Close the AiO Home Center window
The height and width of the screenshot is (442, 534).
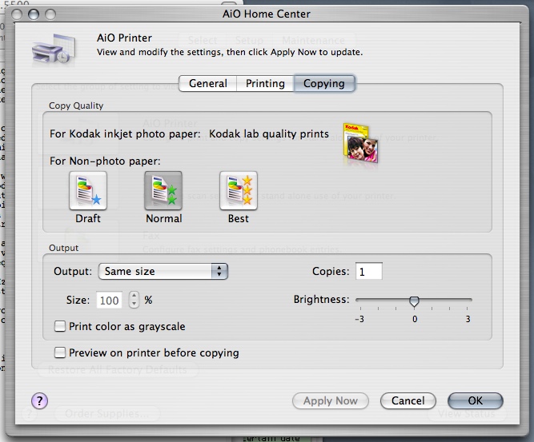[x=10, y=14]
